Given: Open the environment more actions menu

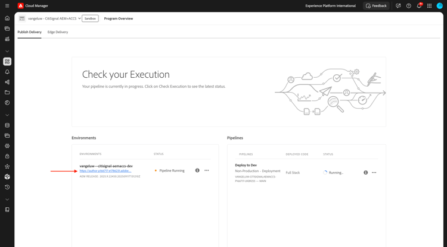Looking at the screenshot, I should click(x=207, y=170).
